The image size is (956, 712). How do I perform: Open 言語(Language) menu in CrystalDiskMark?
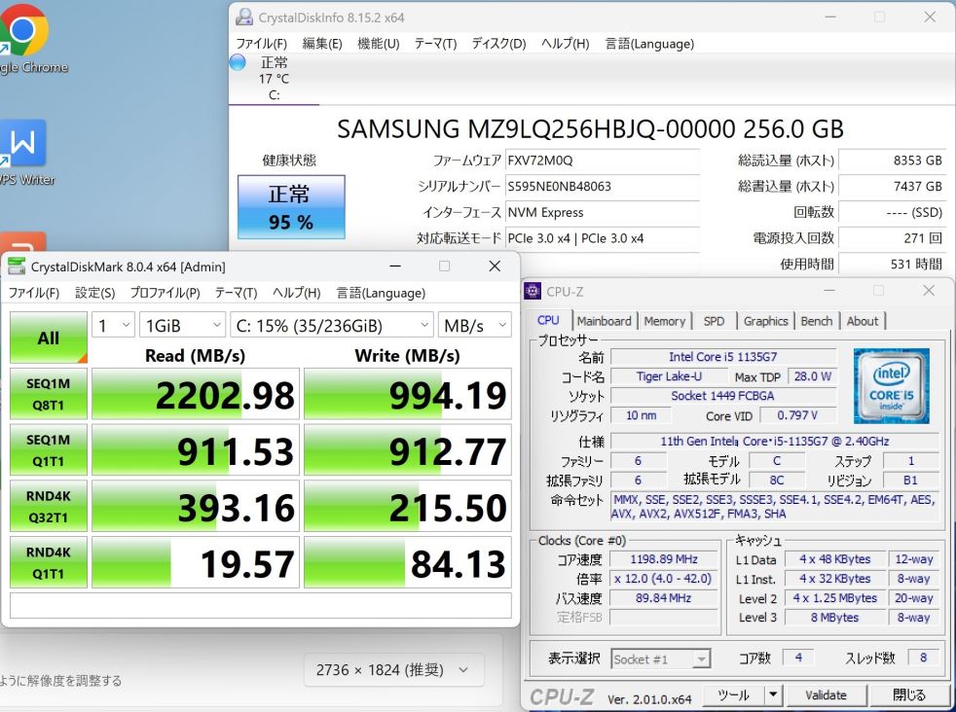click(381, 293)
